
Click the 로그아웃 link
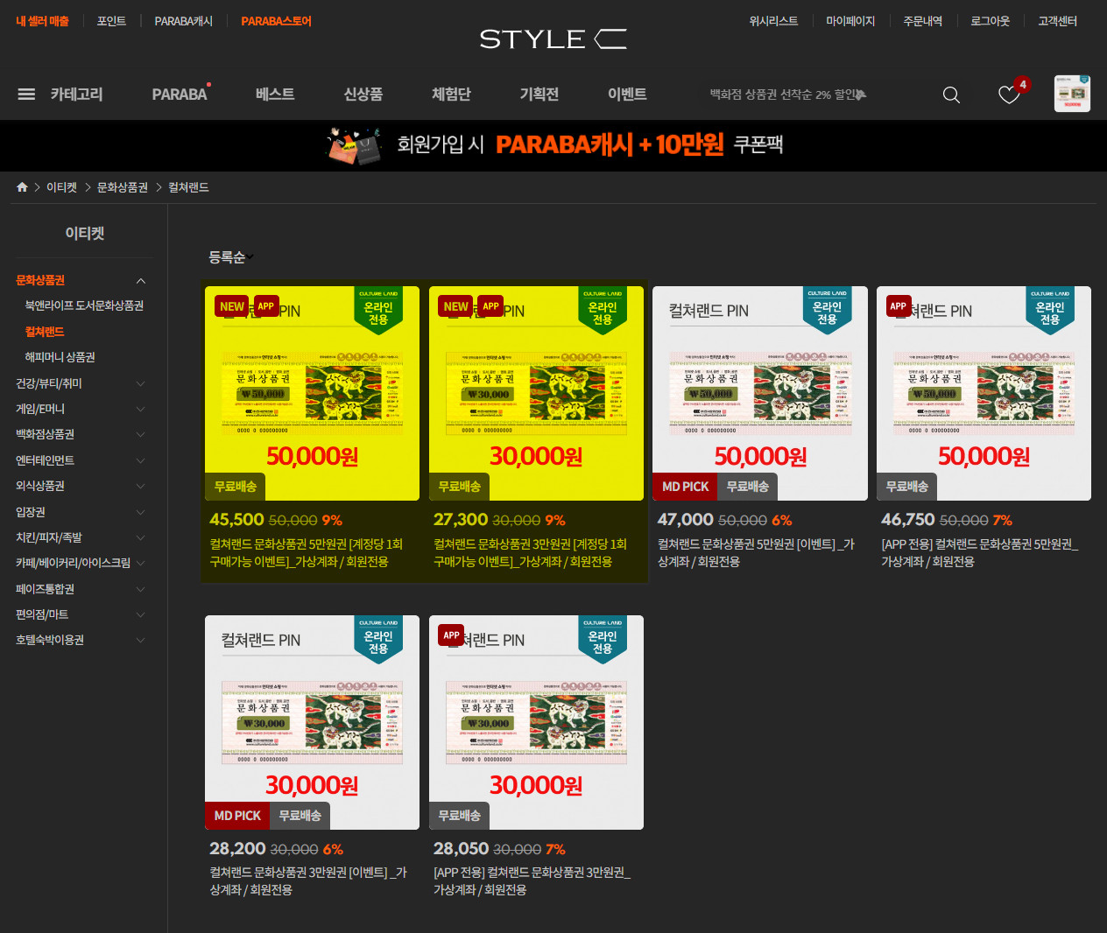(x=991, y=21)
